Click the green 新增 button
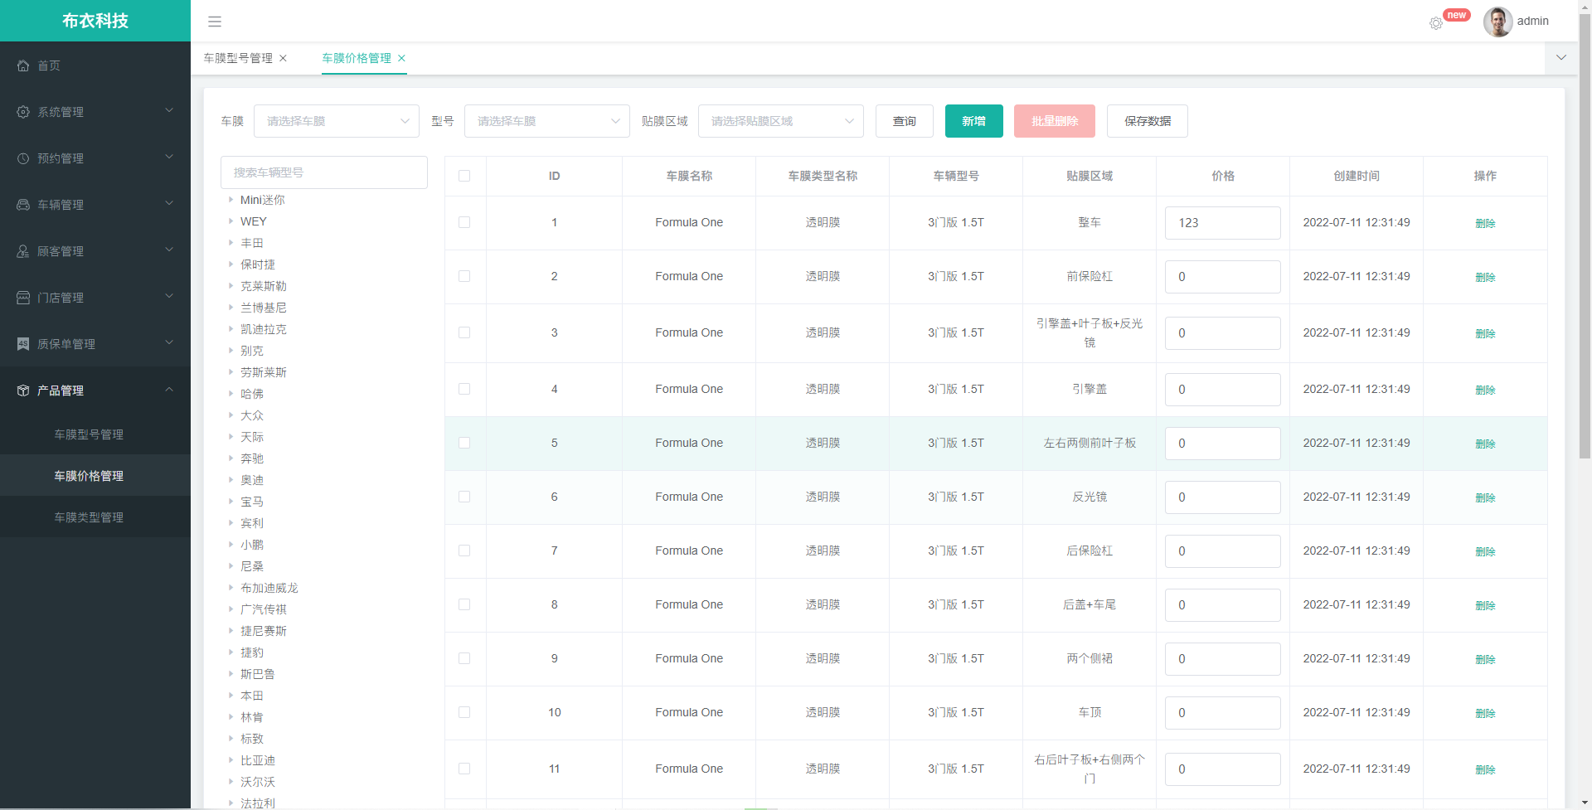1592x810 pixels. [974, 121]
